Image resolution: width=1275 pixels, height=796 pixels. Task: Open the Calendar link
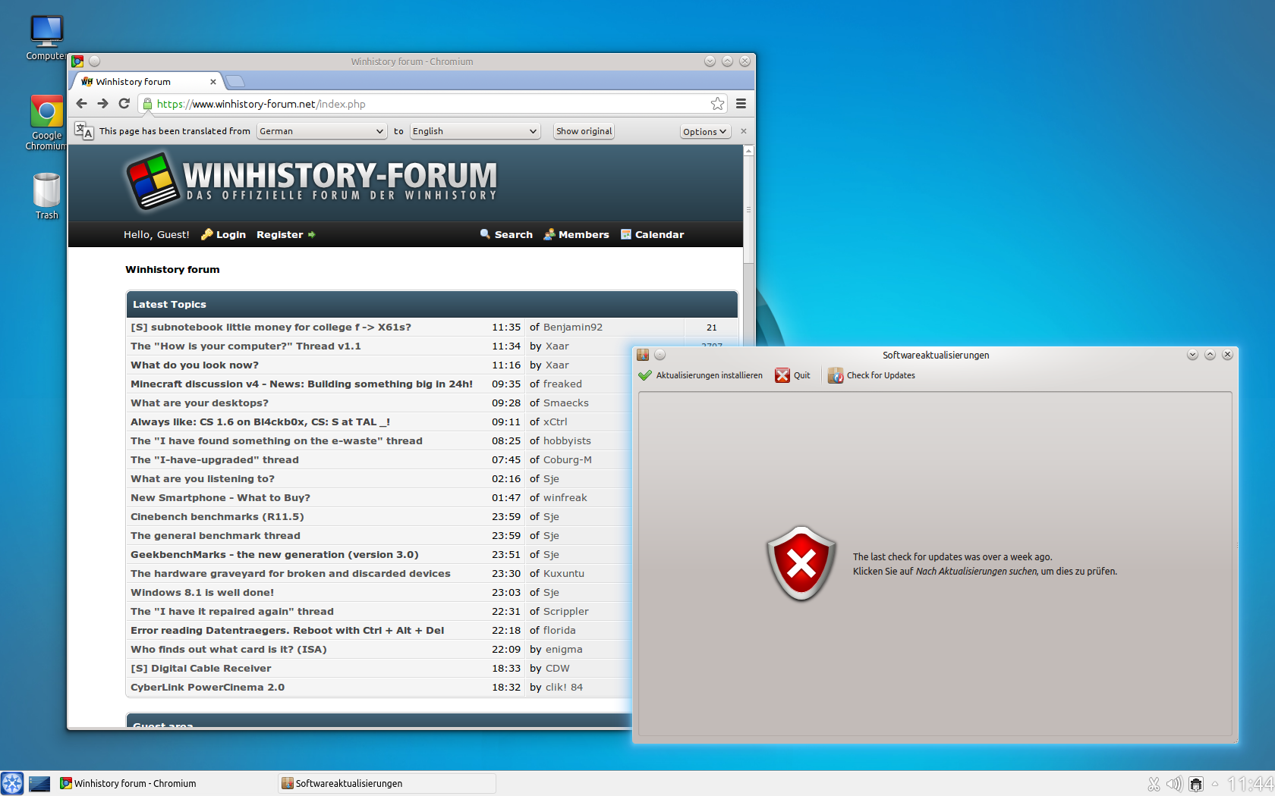click(x=660, y=235)
